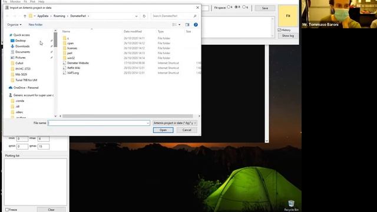Toggle the History checkbox

(279, 30)
